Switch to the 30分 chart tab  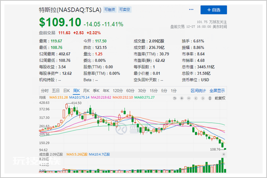coord(142,91)
